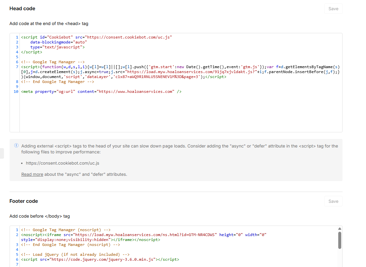The width and height of the screenshot is (366, 267).
Task: Click the footer code scrollbar thumb
Action: point(340,240)
